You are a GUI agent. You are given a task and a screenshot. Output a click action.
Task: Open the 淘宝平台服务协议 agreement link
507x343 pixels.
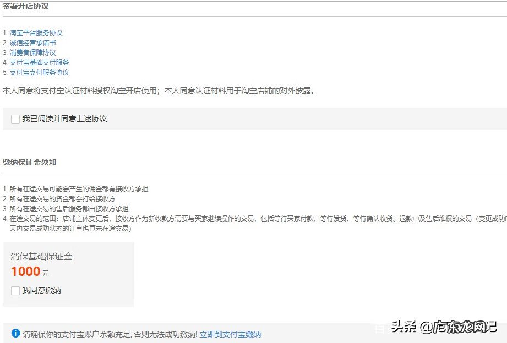[x=36, y=32]
